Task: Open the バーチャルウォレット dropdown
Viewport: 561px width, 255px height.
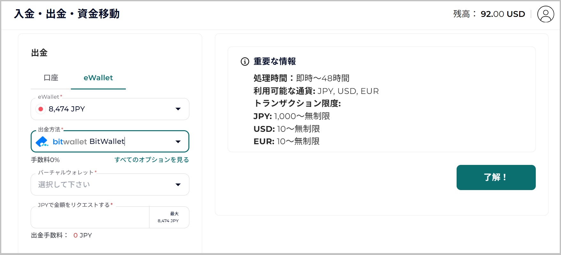Action: [105, 185]
